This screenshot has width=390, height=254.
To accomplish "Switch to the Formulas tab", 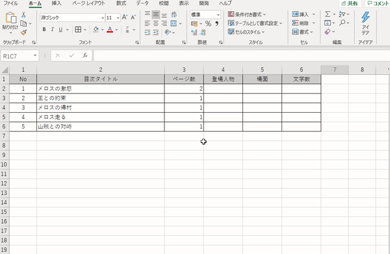I will coord(122,3).
